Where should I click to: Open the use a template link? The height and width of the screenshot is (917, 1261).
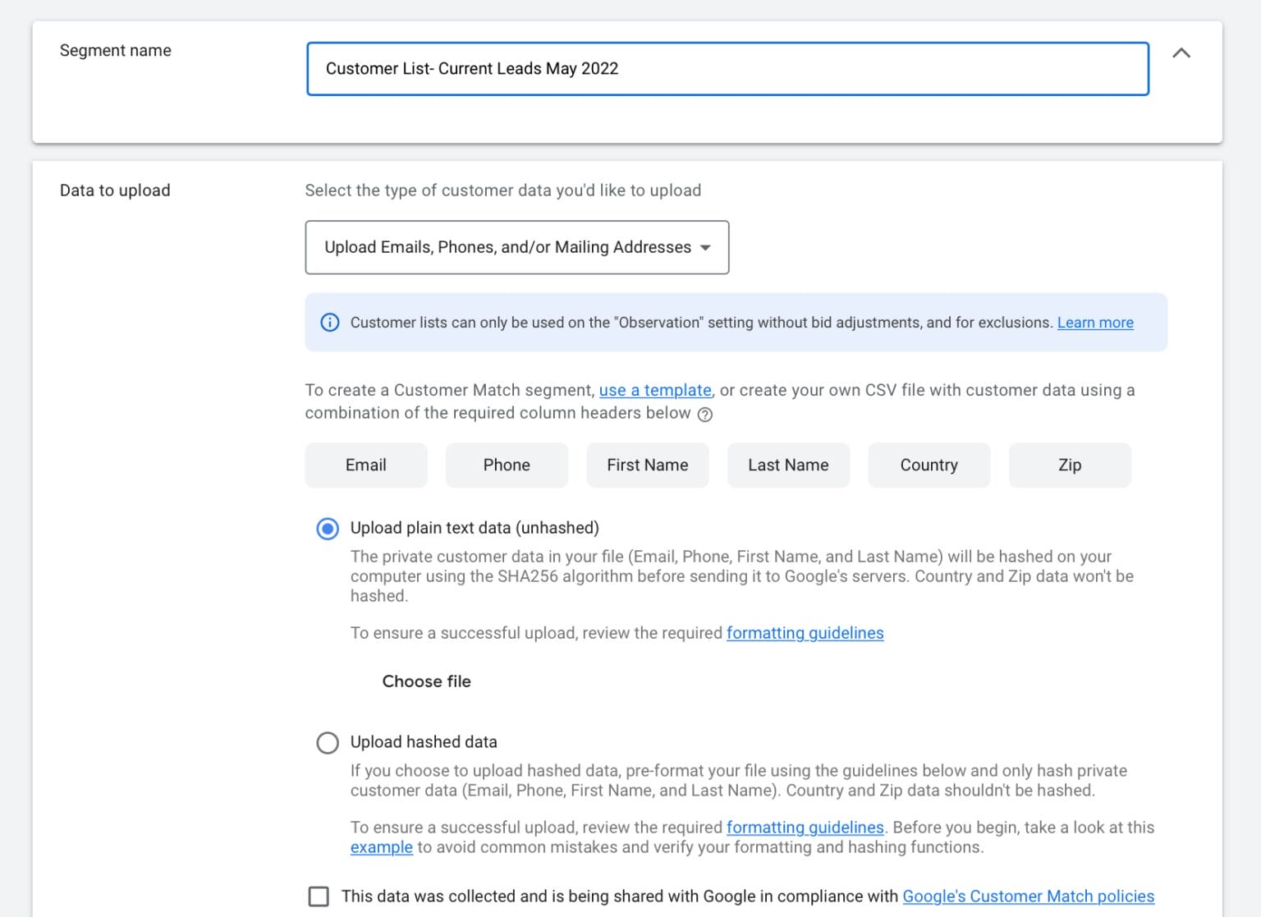(654, 390)
